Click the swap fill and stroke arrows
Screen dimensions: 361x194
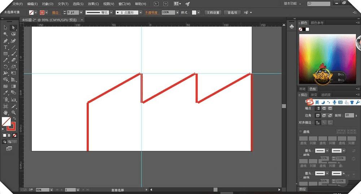click(14, 118)
